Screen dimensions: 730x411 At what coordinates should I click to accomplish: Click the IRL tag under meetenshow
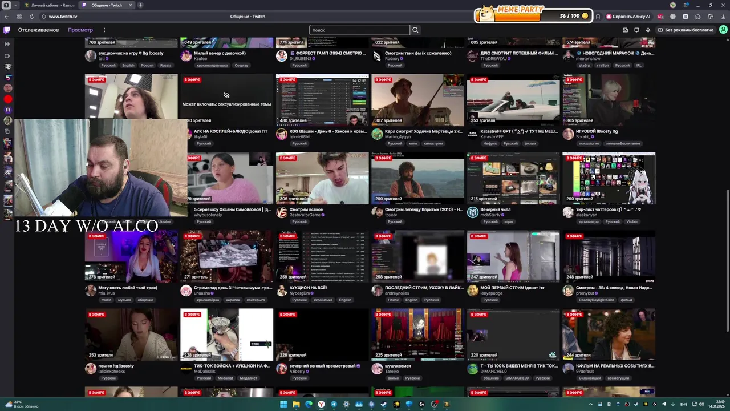click(639, 65)
